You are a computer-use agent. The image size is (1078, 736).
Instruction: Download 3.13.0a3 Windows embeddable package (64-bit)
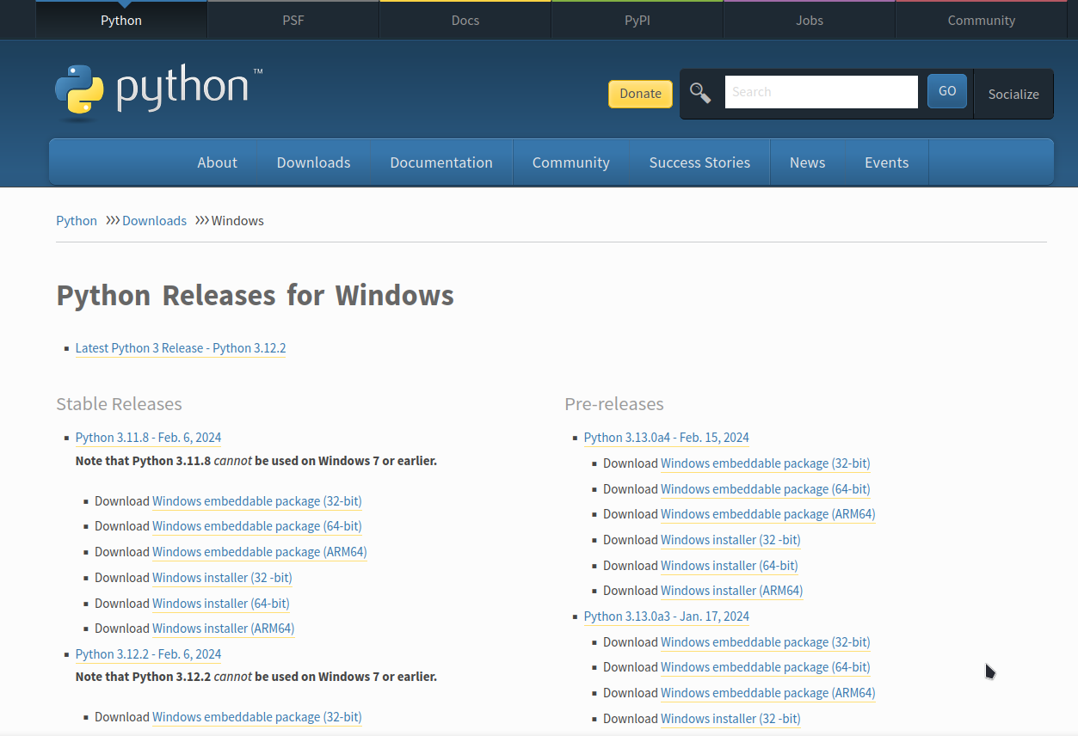[x=765, y=667]
